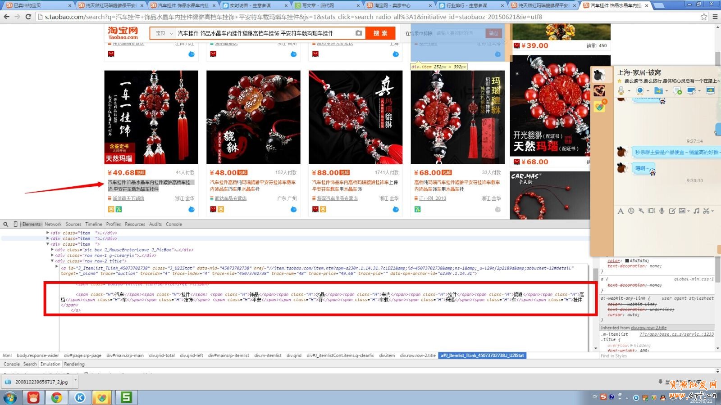This screenshot has height=405, width=721.
Task: Click the orange 搜索 search button
Action: click(380, 33)
